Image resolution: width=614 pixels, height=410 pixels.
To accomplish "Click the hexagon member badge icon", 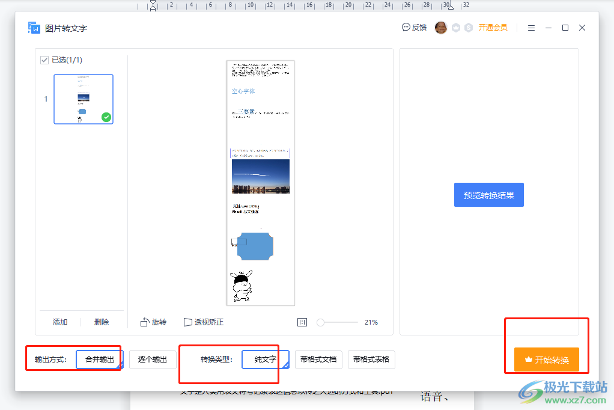I will pos(456,28).
